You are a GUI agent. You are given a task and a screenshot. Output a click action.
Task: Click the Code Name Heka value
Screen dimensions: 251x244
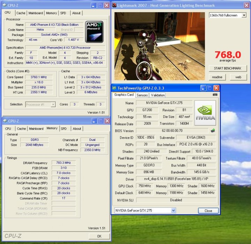pyautogui.click(x=40, y=30)
